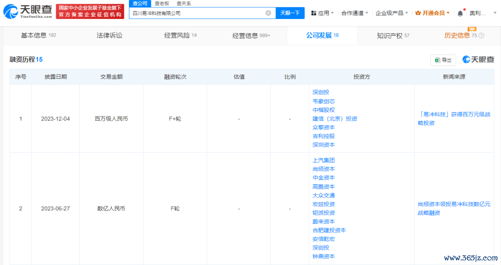
Task: Open investor link 合肥建投资本
Action: click(329, 230)
